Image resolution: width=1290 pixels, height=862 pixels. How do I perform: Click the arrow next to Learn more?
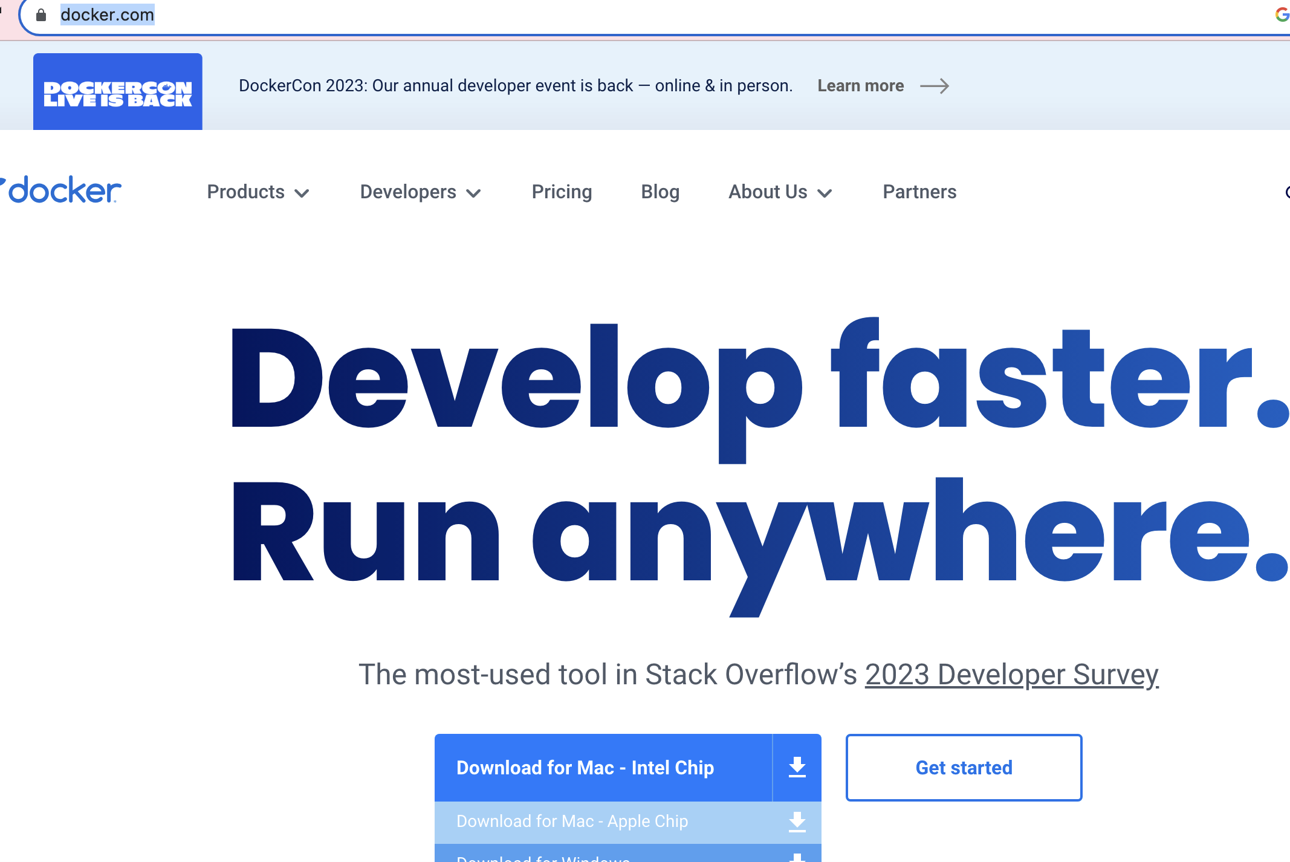[935, 86]
